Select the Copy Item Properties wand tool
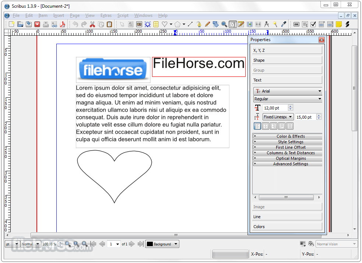The image size is (362, 263). pyautogui.click(x=275, y=24)
